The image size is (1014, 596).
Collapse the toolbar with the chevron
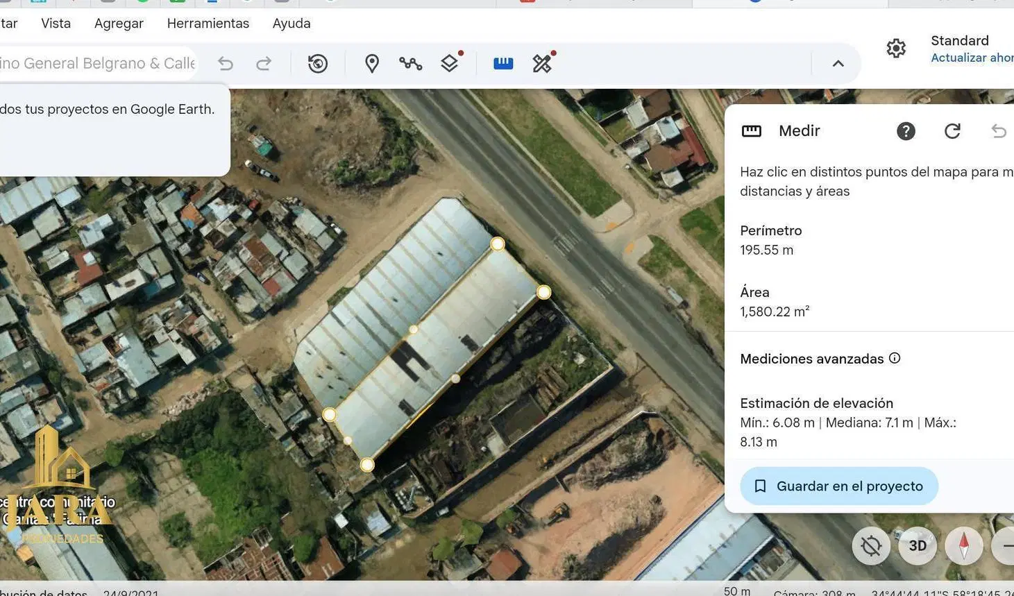click(838, 64)
